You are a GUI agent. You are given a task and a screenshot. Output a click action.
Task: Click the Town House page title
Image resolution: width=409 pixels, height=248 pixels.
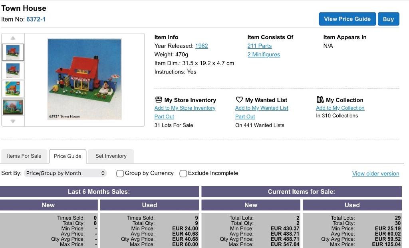click(x=24, y=8)
